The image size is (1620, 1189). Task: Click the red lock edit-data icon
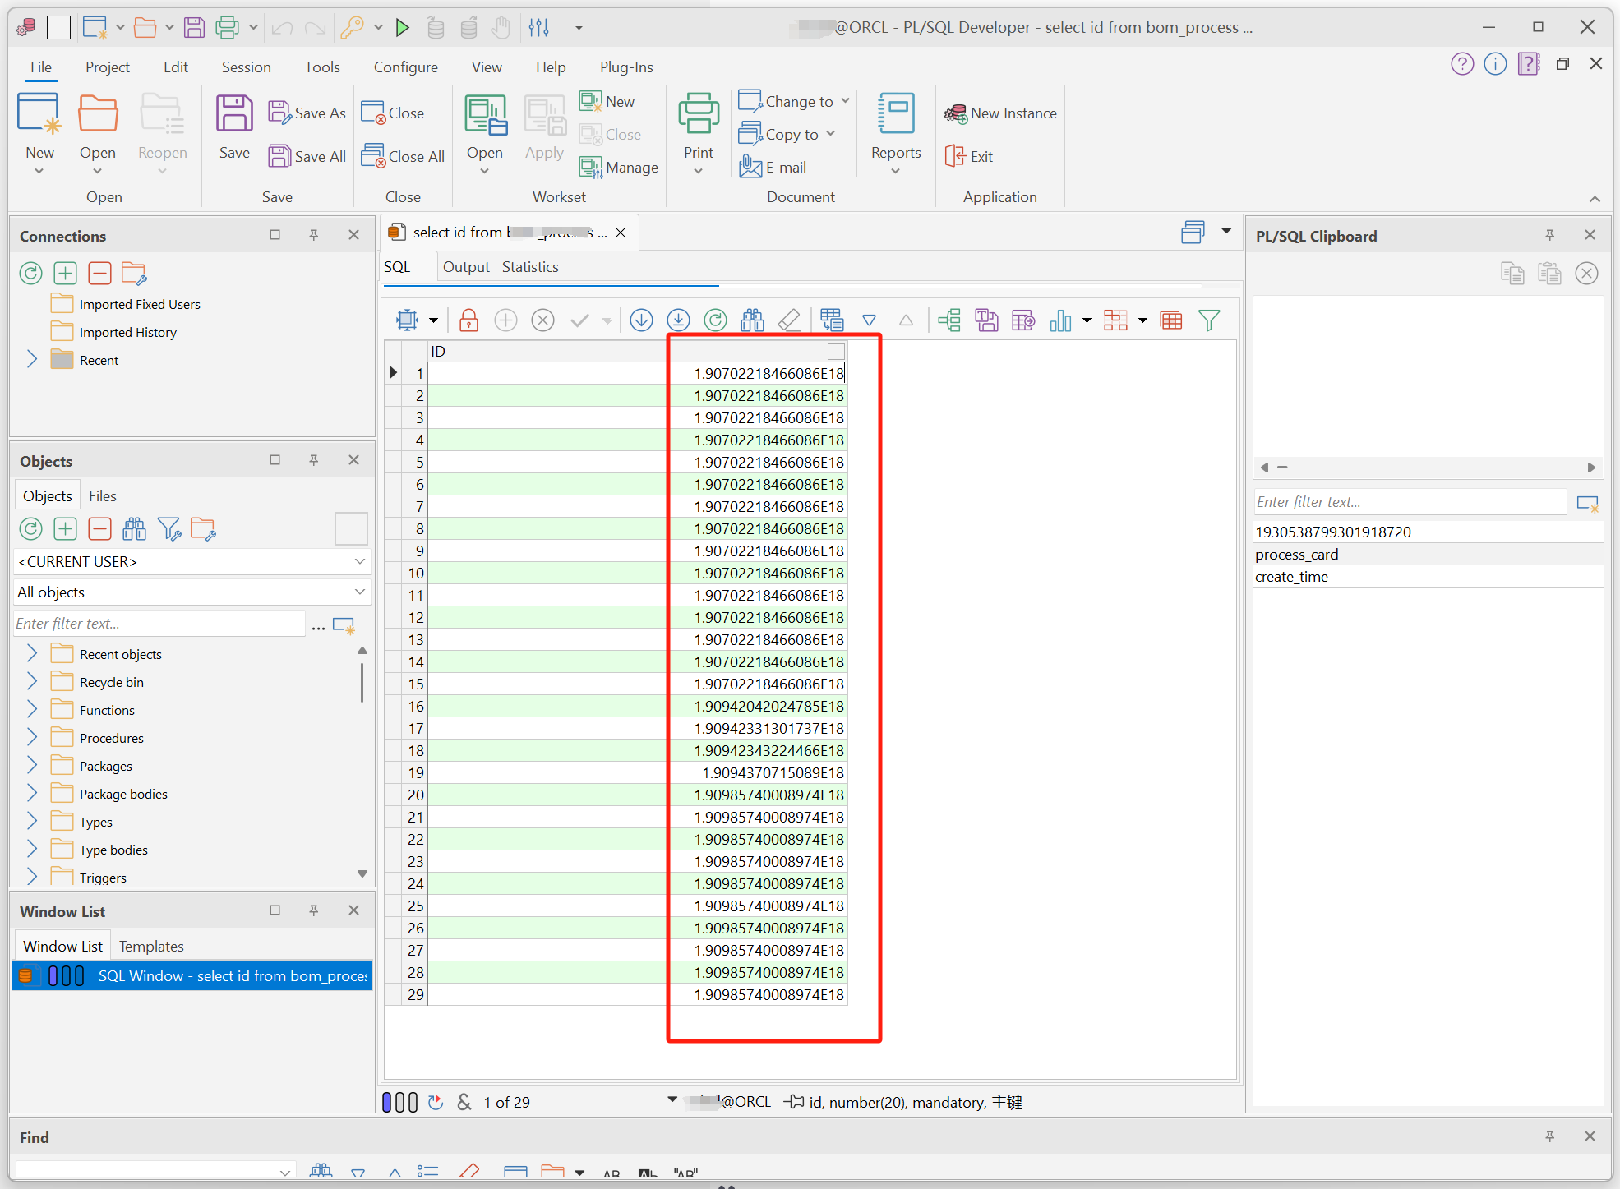coord(468,320)
